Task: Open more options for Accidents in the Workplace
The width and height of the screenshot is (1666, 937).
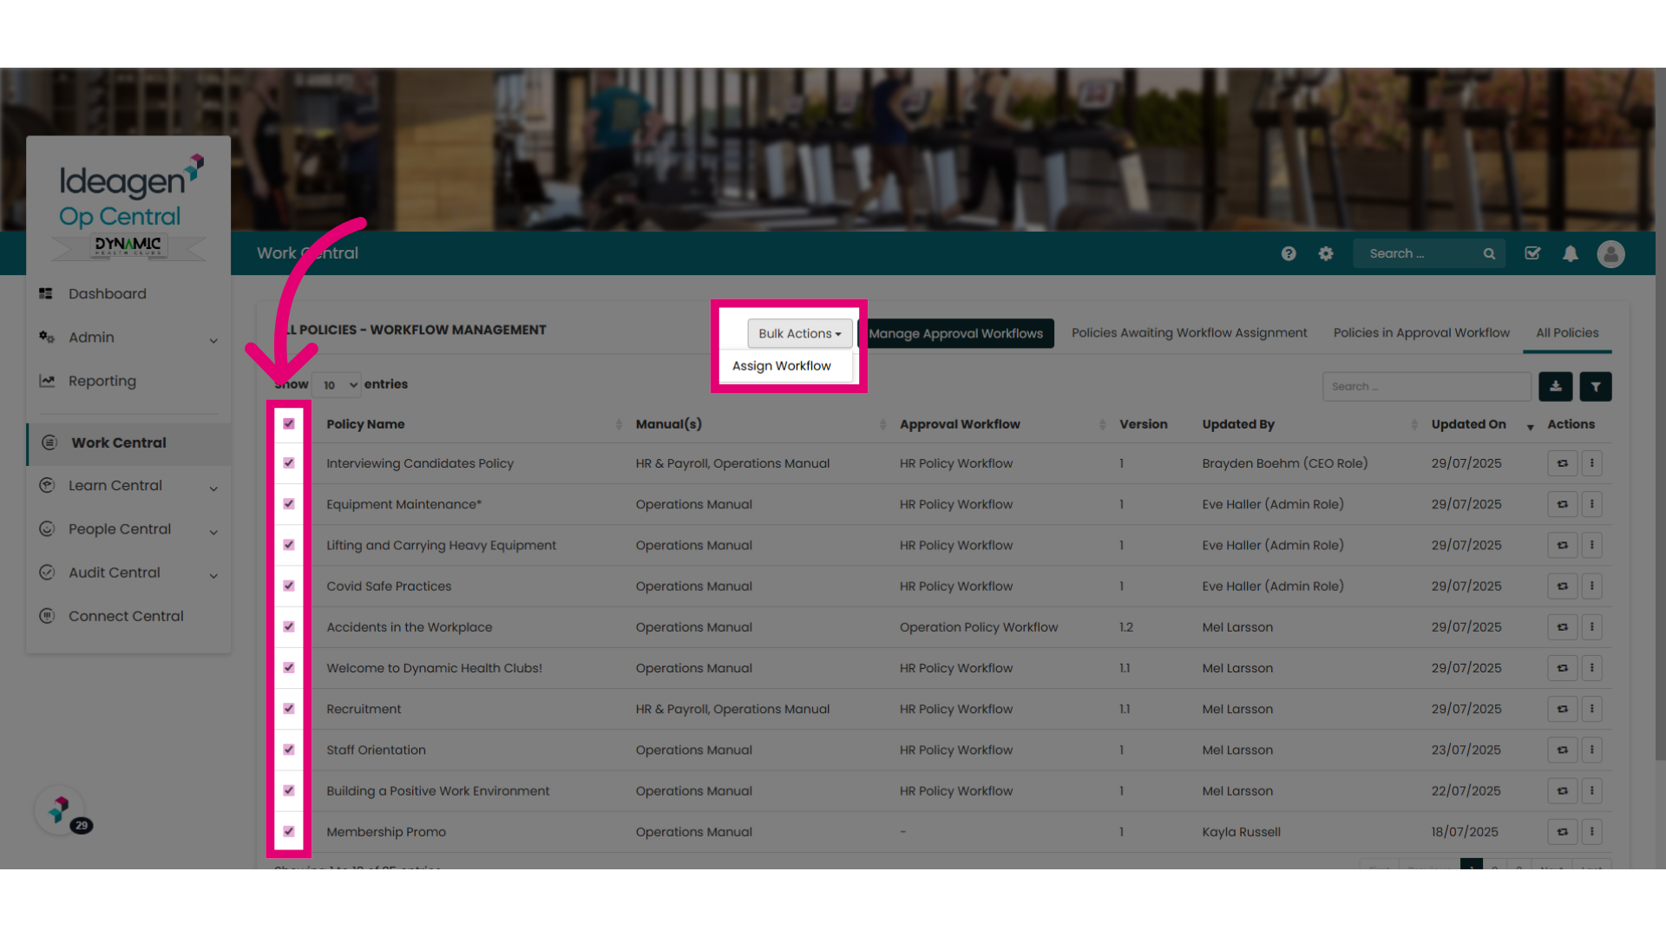Action: coord(1591,626)
